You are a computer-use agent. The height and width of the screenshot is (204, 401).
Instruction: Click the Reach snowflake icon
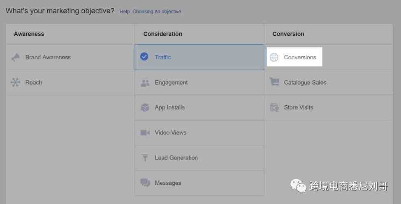coord(15,82)
